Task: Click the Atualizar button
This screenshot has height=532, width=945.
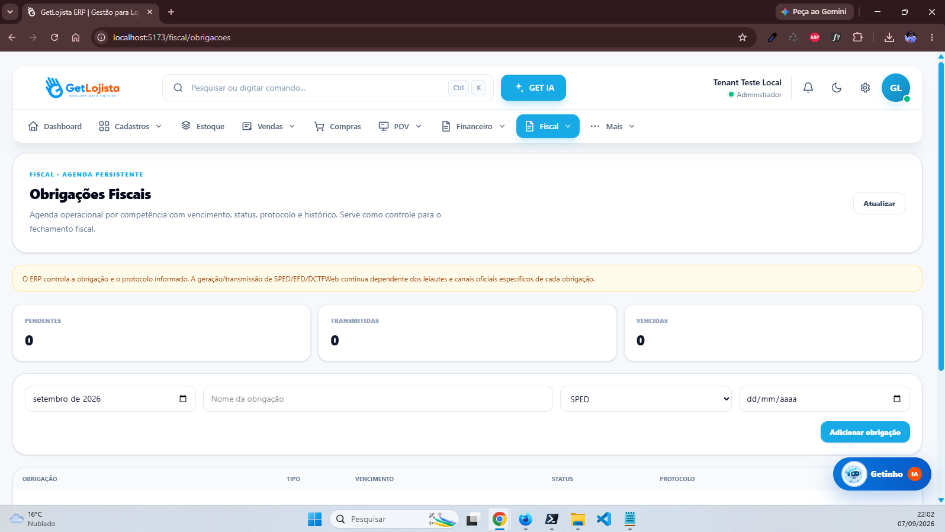Action: click(879, 203)
